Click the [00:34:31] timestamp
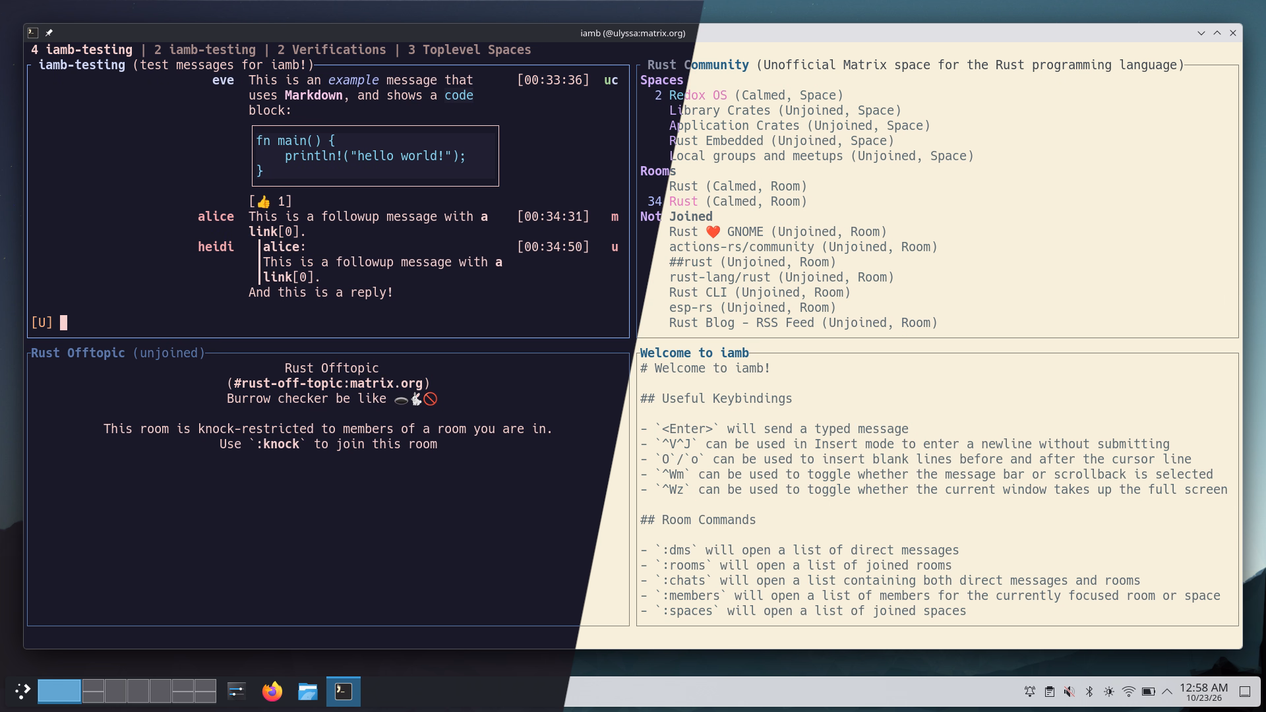The height and width of the screenshot is (712, 1266). [553, 216]
